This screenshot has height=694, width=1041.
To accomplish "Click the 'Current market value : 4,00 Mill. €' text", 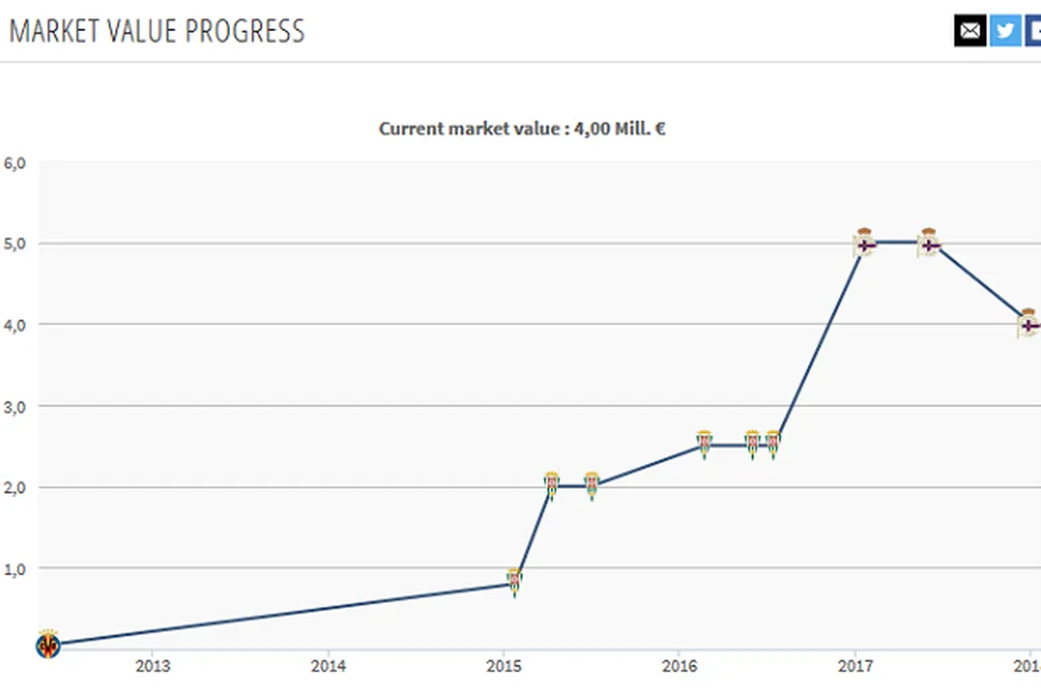I will [x=521, y=128].
